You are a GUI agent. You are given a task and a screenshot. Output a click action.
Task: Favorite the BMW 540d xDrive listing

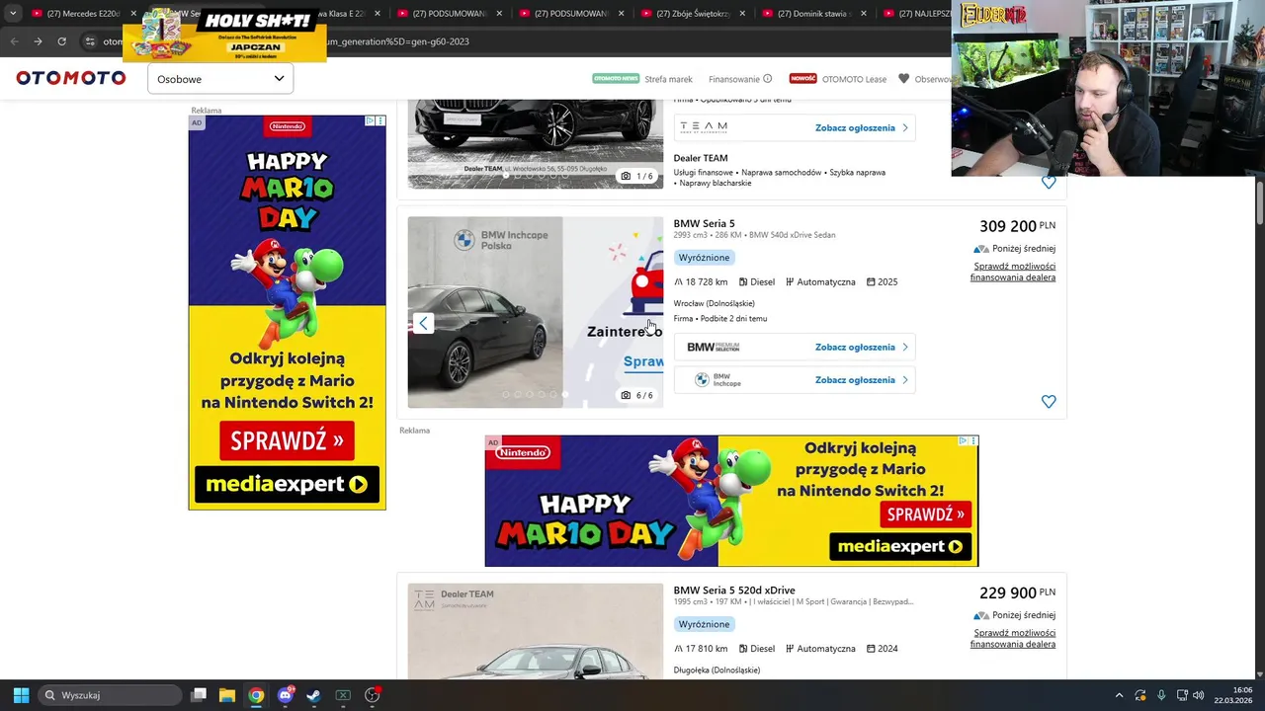1049,402
